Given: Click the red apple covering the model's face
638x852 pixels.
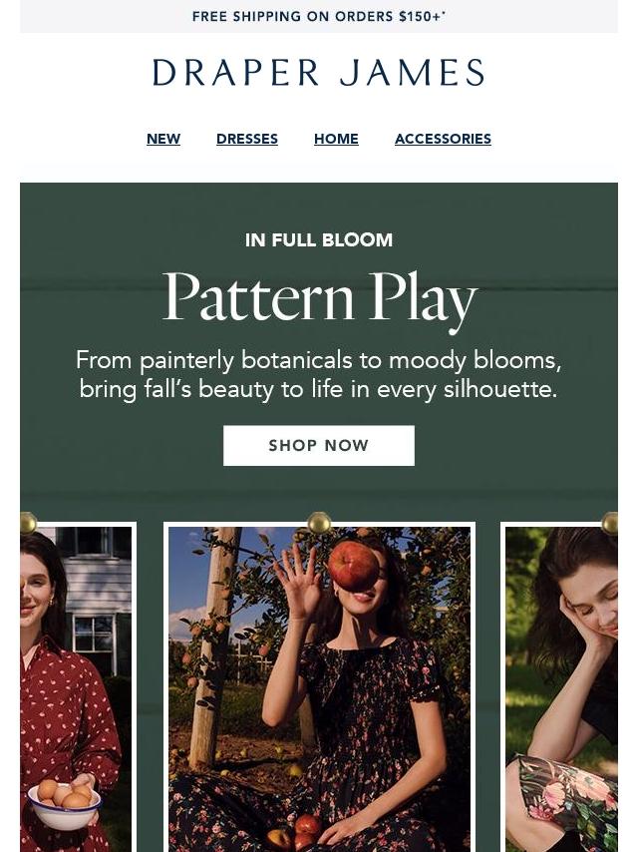Looking at the screenshot, I should pyautogui.click(x=354, y=566).
